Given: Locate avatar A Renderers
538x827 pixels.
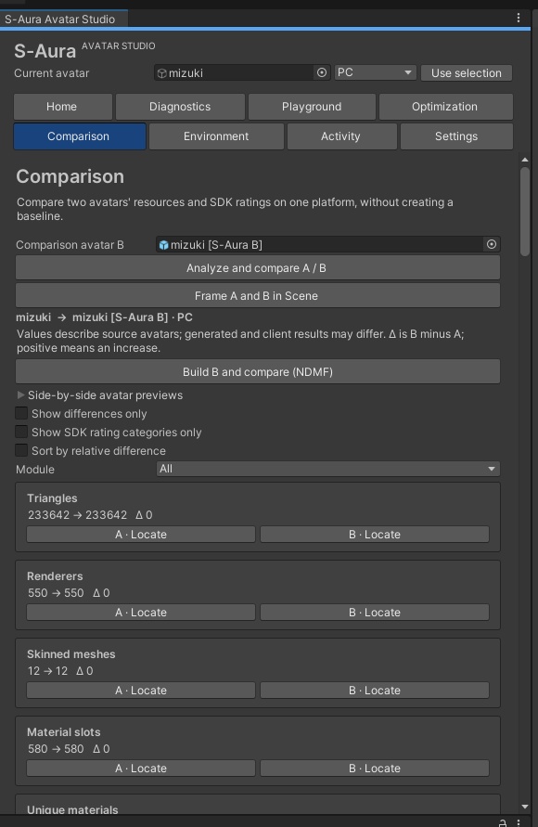Looking at the screenshot, I should tap(141, 613).
